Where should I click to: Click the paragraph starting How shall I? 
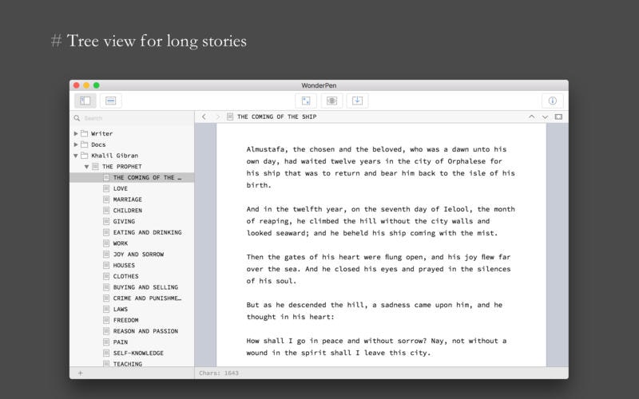[376, 347]
